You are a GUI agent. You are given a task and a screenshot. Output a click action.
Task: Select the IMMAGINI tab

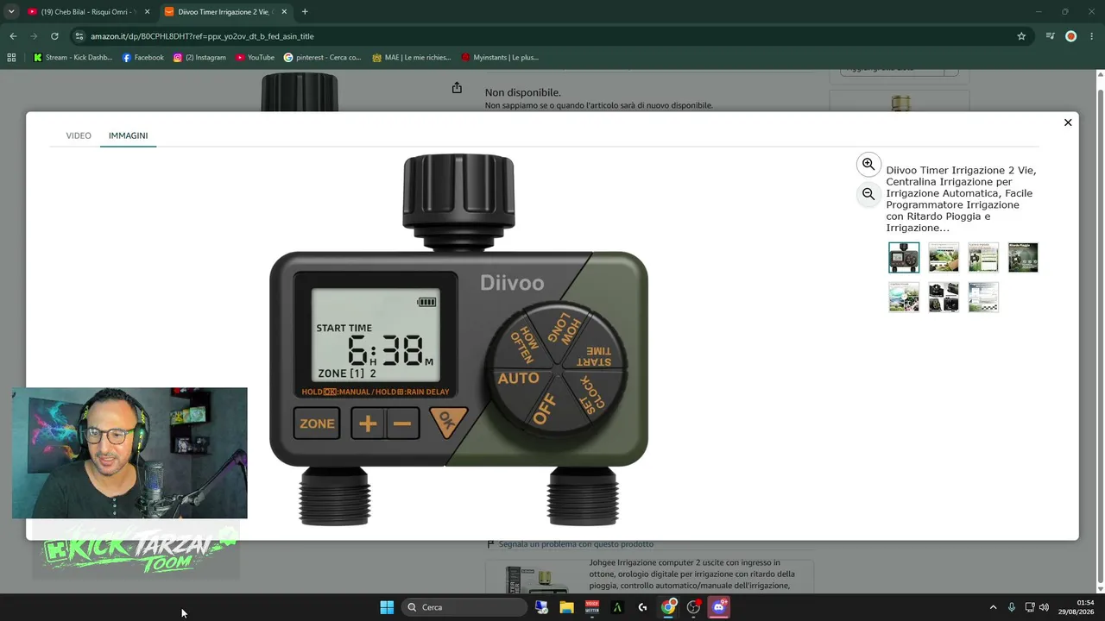pos(128,135)
